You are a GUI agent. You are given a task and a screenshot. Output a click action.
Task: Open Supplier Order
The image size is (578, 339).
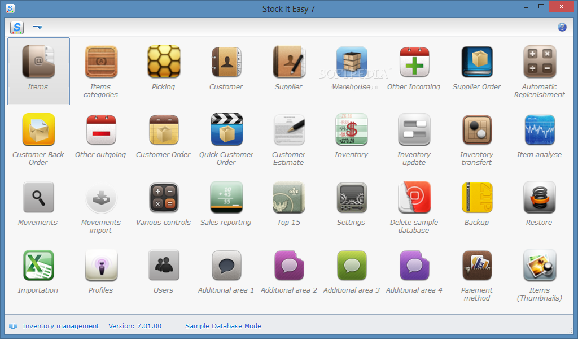(x=477, y=62)
